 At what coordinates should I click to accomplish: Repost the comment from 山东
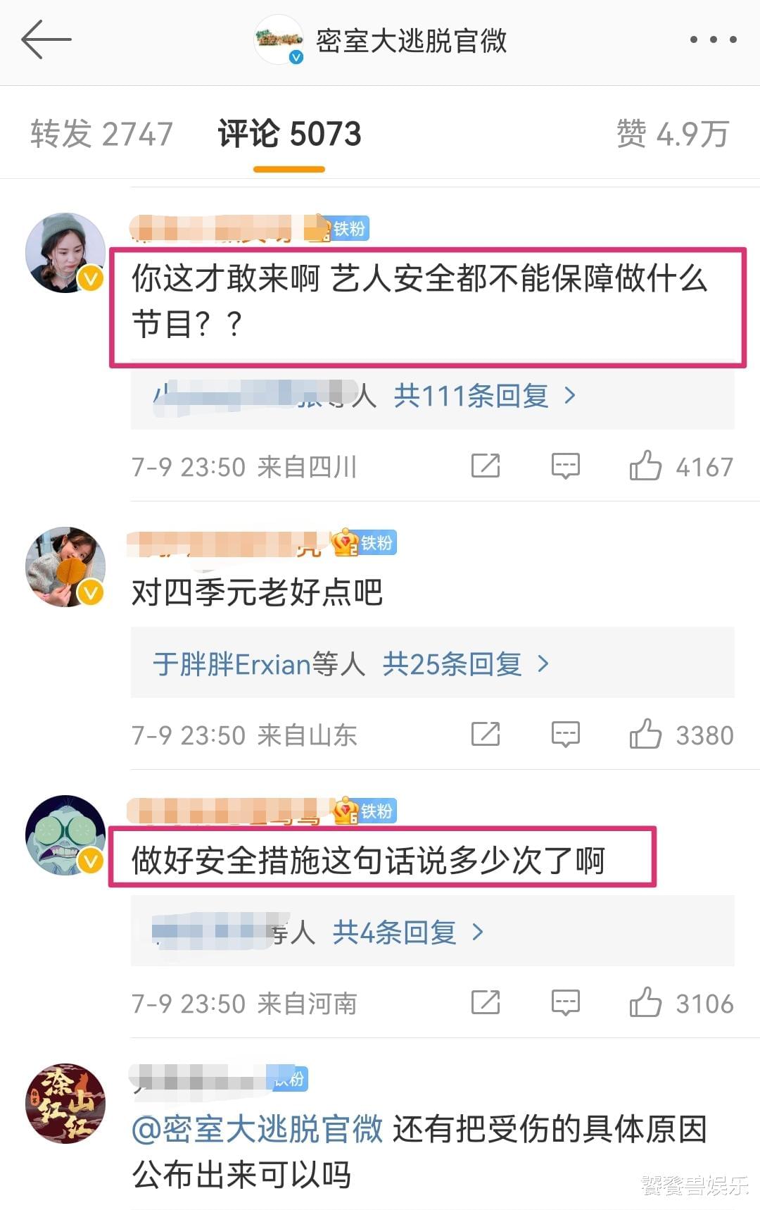(486, 735)
